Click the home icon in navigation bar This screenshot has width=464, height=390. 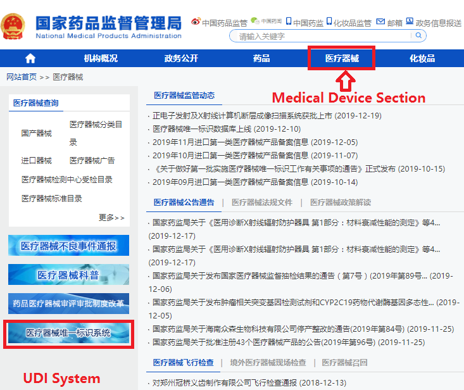30,58
